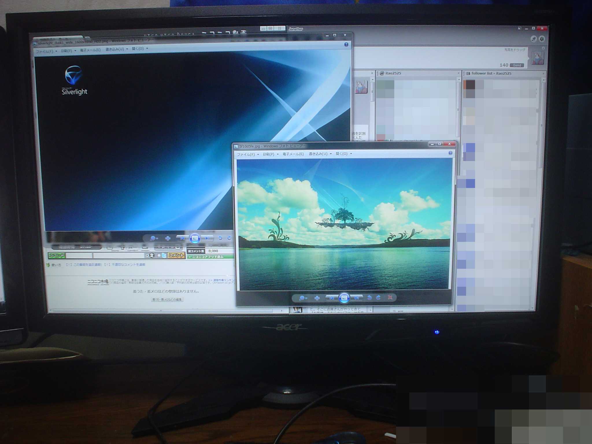
Task: Click the Niconico comment text input field
Action: tap(118, 256)
